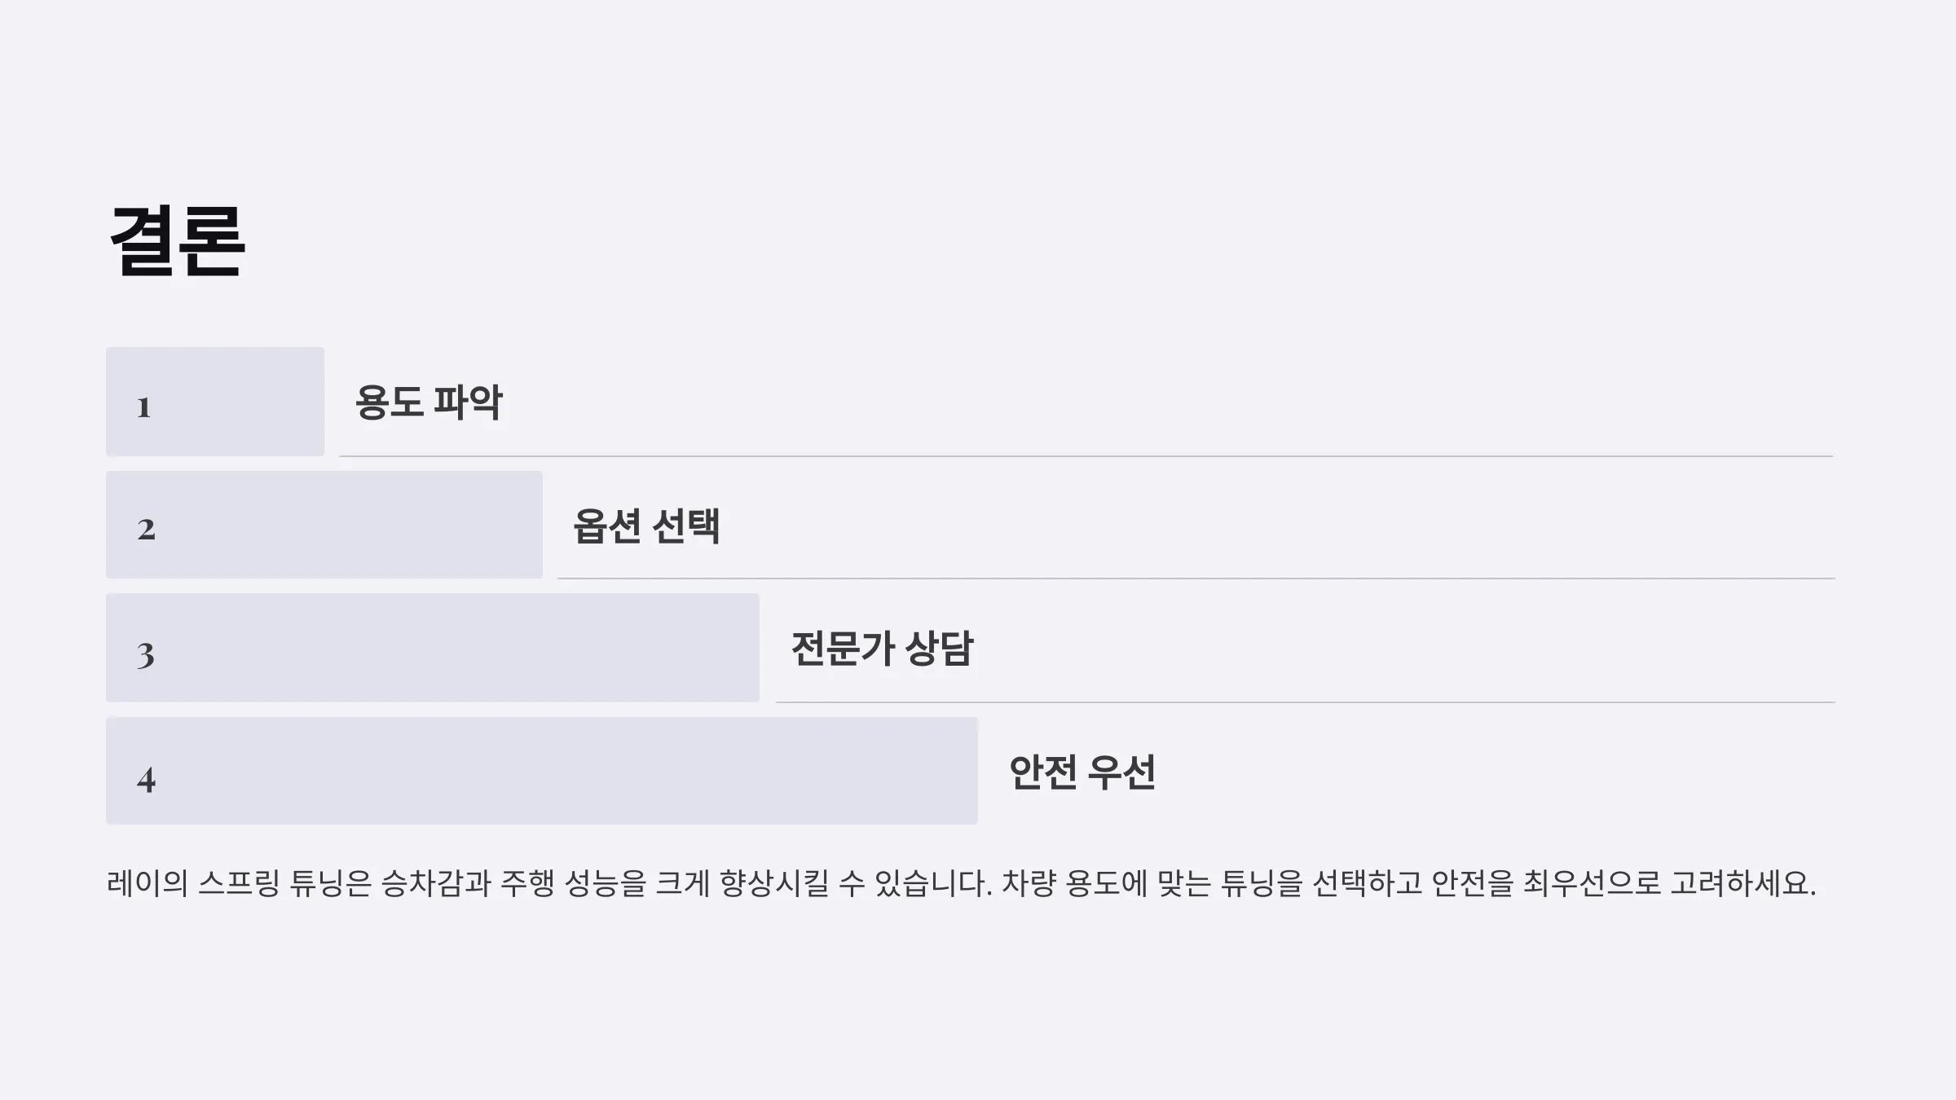The height and width of the screenshot is (1100, 1956).
Task: Select the step 1 numbered block
Action: 215,402
